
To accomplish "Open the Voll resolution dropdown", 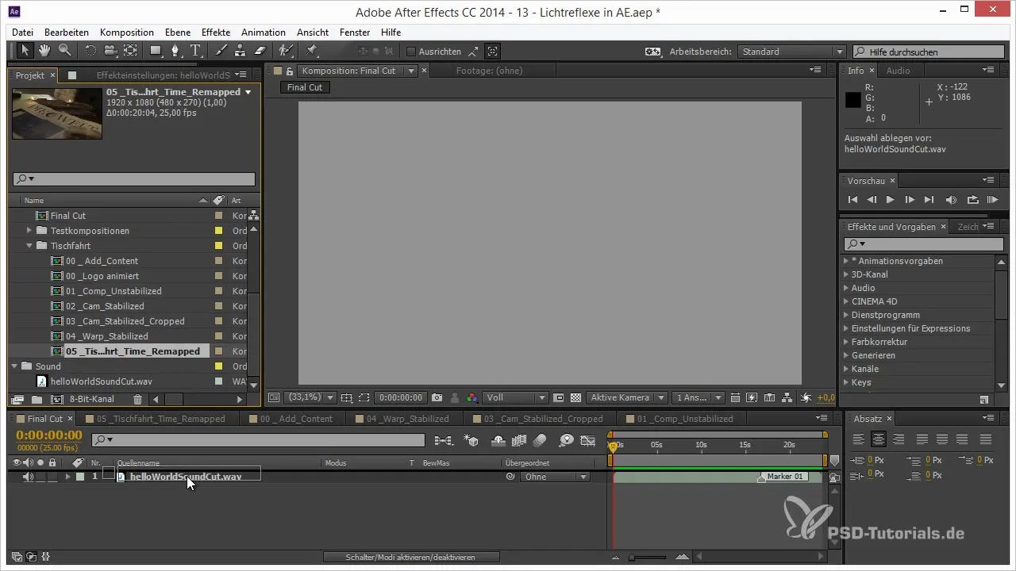I will (x=516, y=397).
